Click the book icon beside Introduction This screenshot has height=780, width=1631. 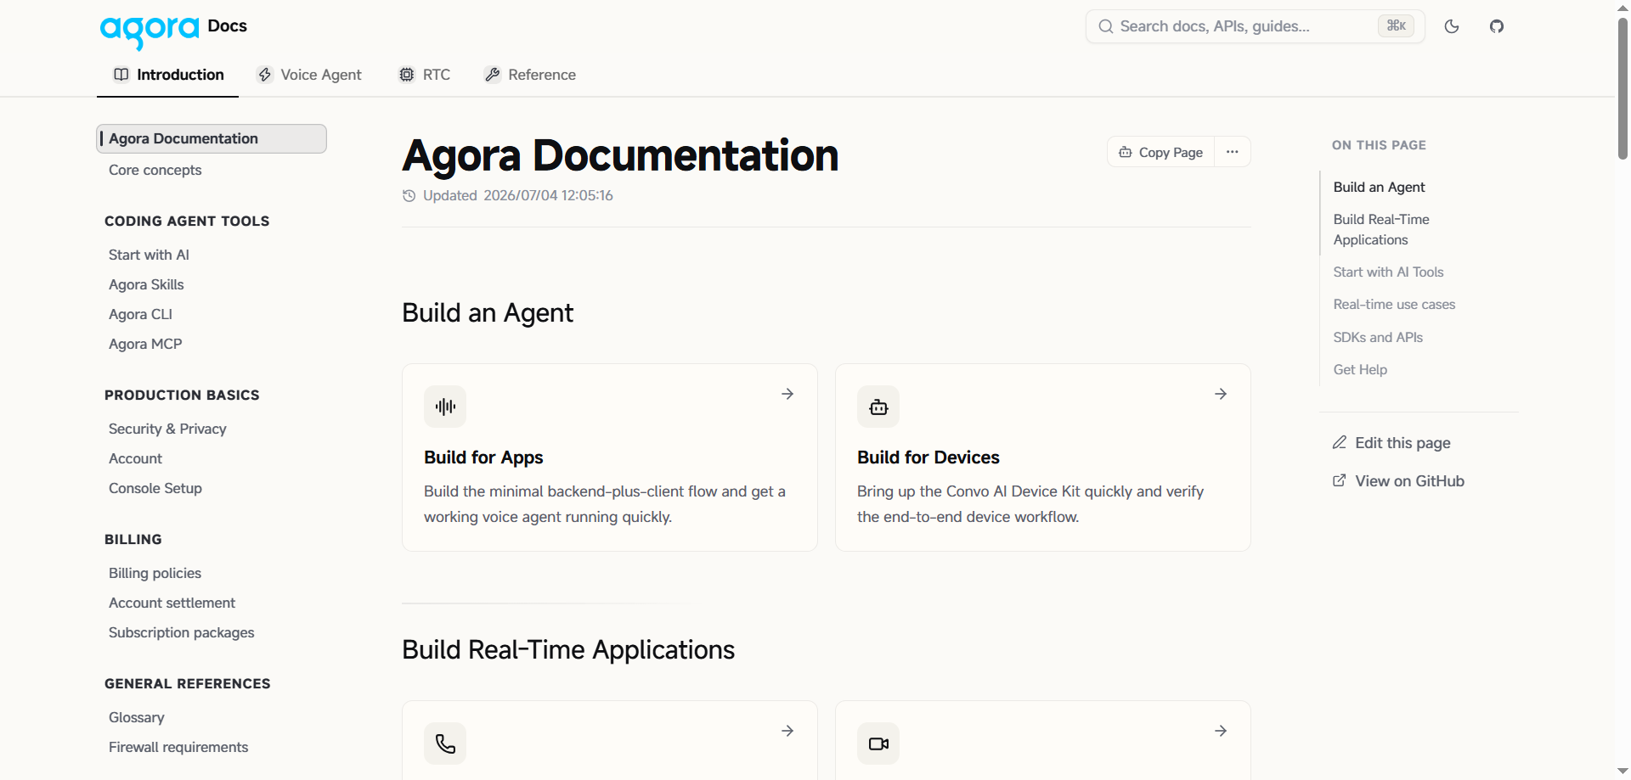pyautogui.click(x=121, y=75)
